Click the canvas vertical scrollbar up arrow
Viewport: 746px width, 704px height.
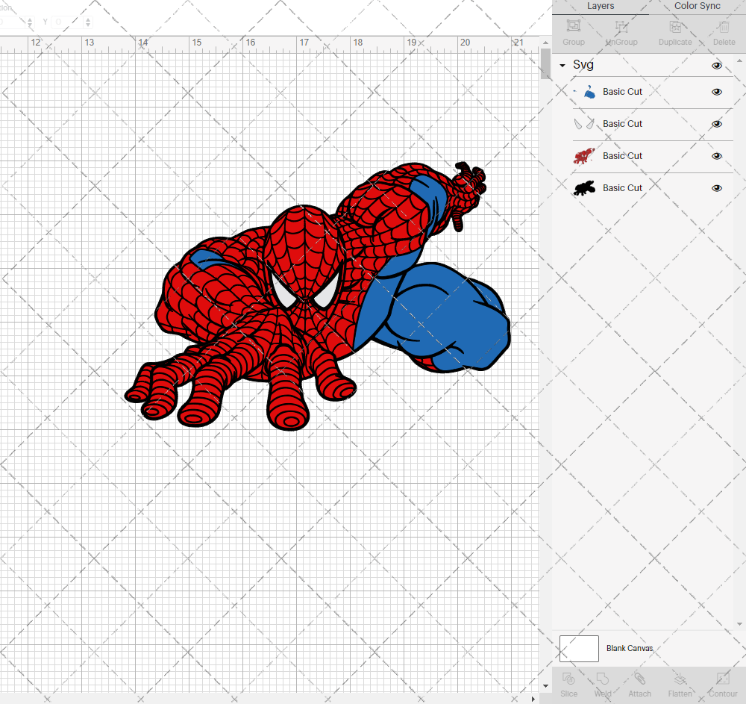tap(546, 43)
